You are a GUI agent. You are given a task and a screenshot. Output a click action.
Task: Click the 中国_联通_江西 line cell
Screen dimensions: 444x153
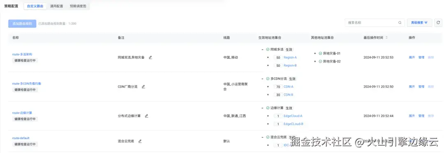pyautogui.click(x=234, y=116)
